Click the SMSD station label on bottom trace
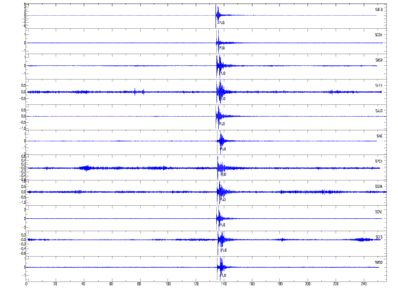 pyautogui.click(x=379, y=262)
